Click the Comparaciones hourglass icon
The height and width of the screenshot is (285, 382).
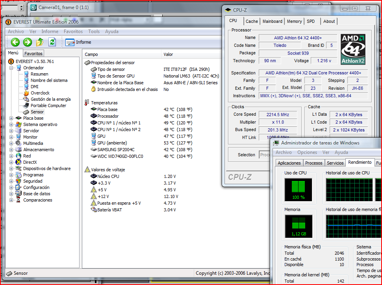point(19,200)
